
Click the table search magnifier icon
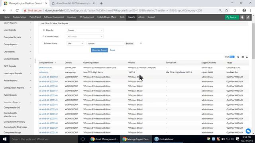pyautogui.click(x=238, y=57)
